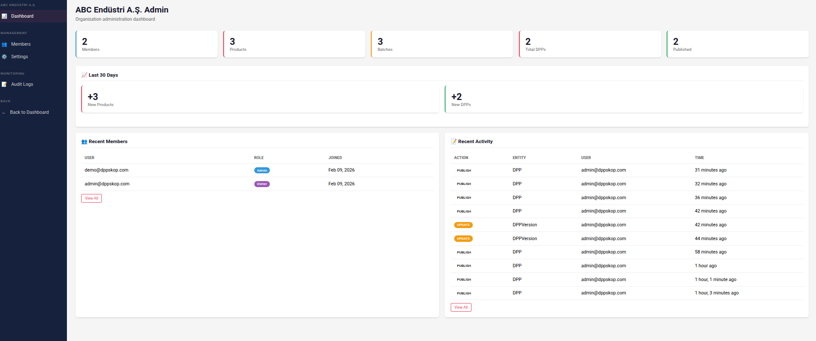Screen dimensions: 816x341
Task: Click the UPDATE badge at 42 minutes ago
Action: (x=463, y=225)
